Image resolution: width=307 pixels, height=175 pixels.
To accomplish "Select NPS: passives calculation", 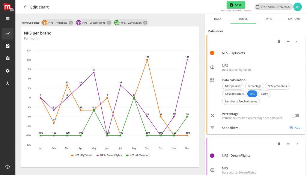I will (x=233, y=86).
